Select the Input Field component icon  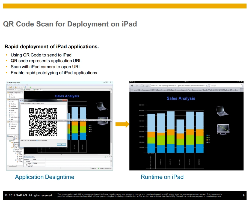click(x=10, y=113)
